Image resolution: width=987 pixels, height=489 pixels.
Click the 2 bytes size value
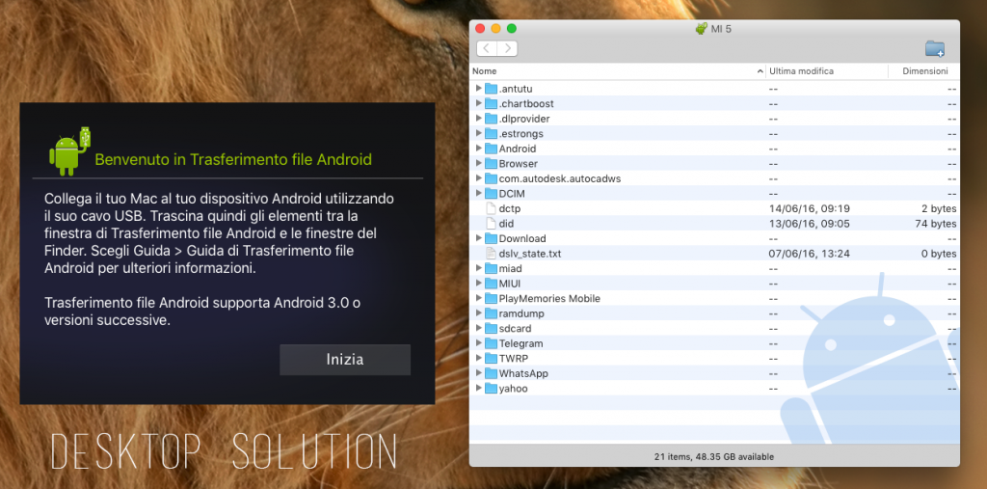(x=939, y=208)
